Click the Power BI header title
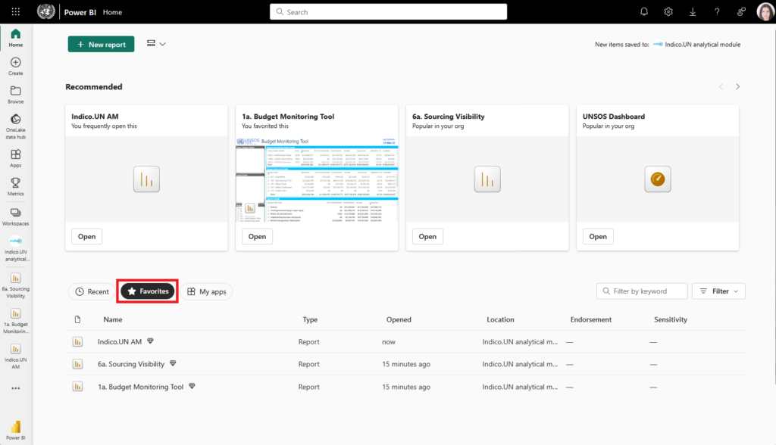 point(80,12)
